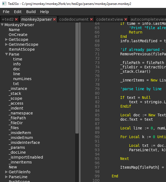
Task: Collapse the Monkey2Parser root node
Action: click(2, 25)
